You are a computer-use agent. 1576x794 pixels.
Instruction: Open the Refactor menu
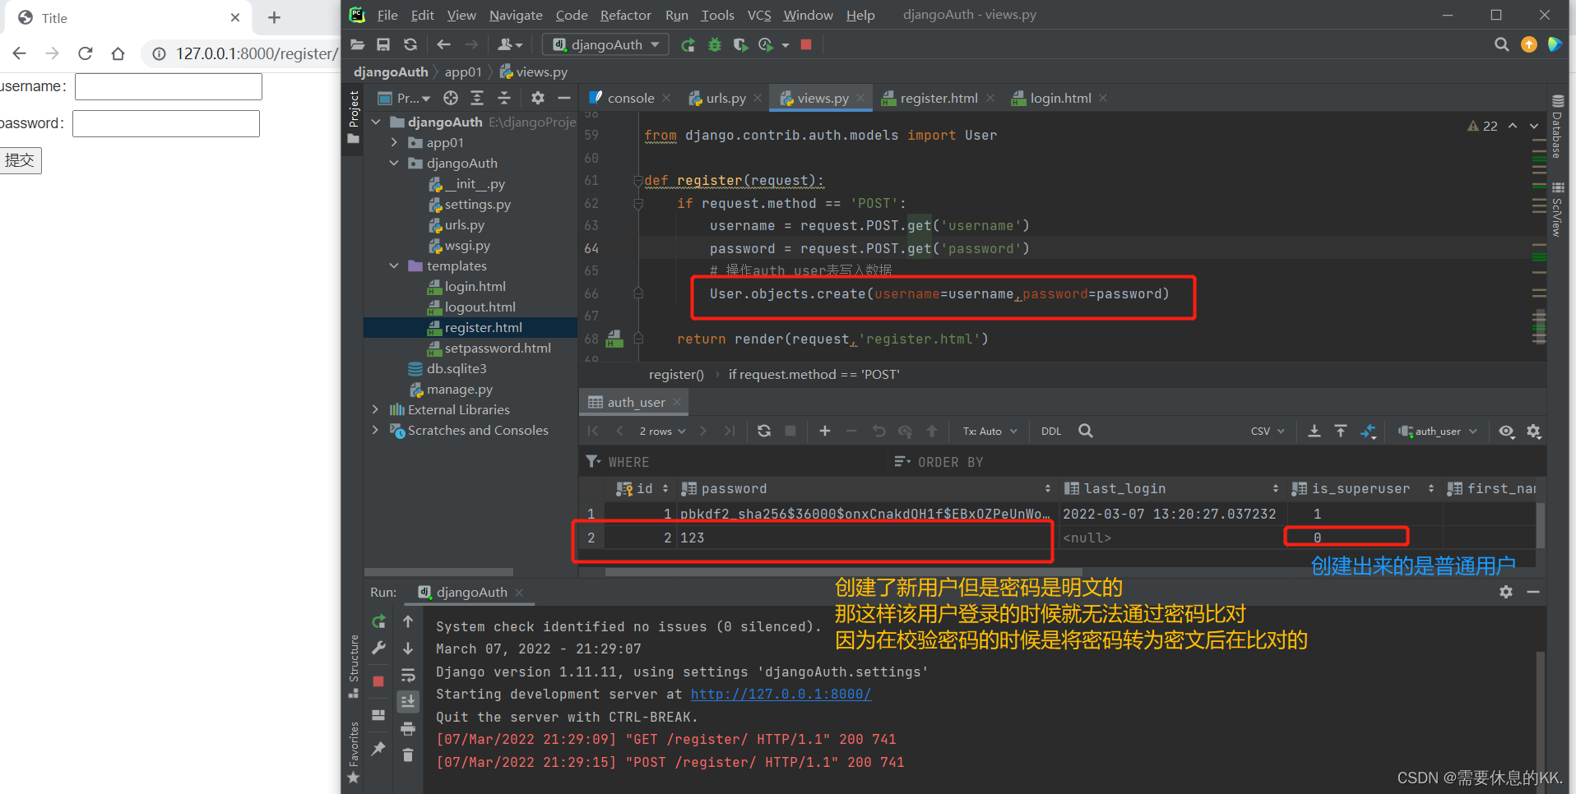625,15
